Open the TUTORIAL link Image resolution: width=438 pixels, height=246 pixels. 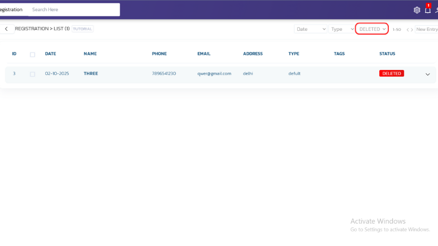point(83,29)
